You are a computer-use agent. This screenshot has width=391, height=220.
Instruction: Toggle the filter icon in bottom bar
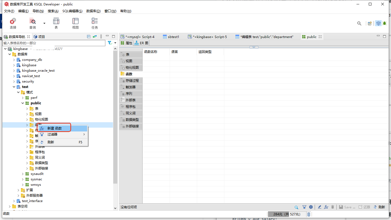[x=304, y=207]
